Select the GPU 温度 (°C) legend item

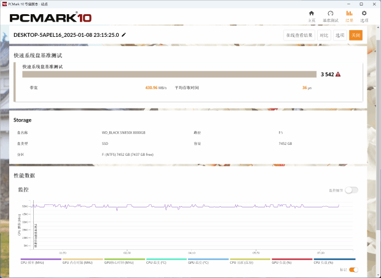pos(208,261)
